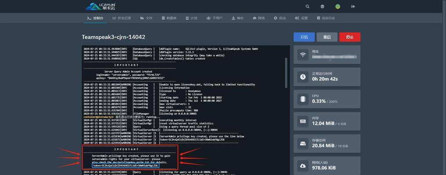The image size is (446, 175).
Task: Open the 文件 files tab
Action: click(x=146, y=18)
